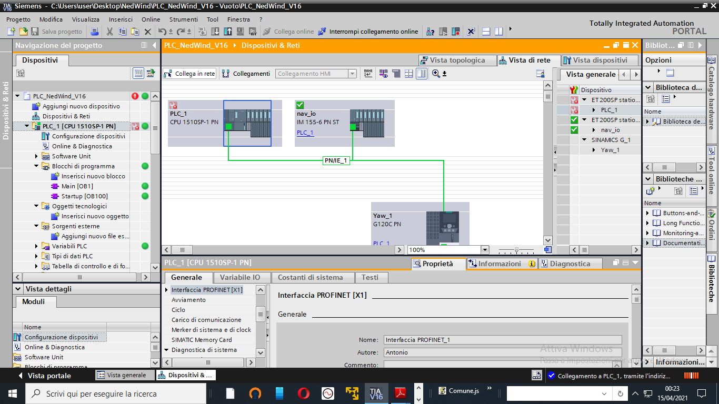Viewport: 719px width, 404px height.
Task: Click Interrompi collegamento online button
Action: coord(368,32)
